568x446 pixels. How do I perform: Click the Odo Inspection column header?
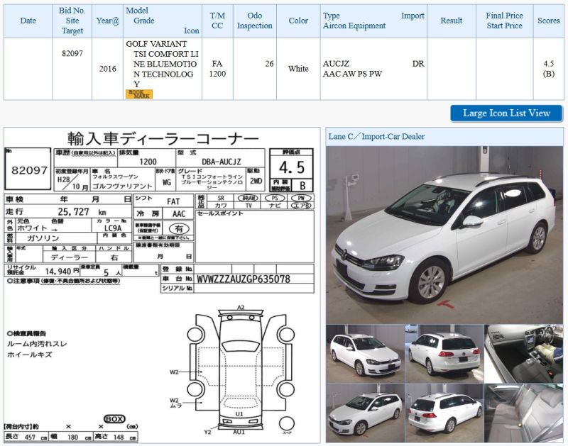click(255, 21)
